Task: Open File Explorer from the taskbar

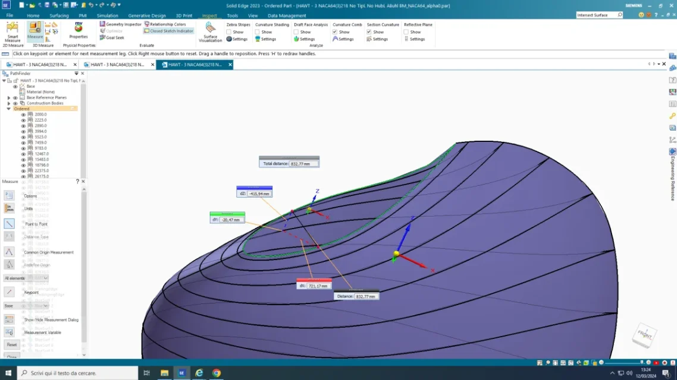Action: coord(164,373)
